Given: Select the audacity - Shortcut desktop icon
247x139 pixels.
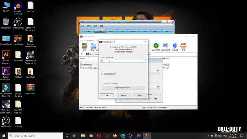Looking at the screenshot, I should (x=18, y=8).
